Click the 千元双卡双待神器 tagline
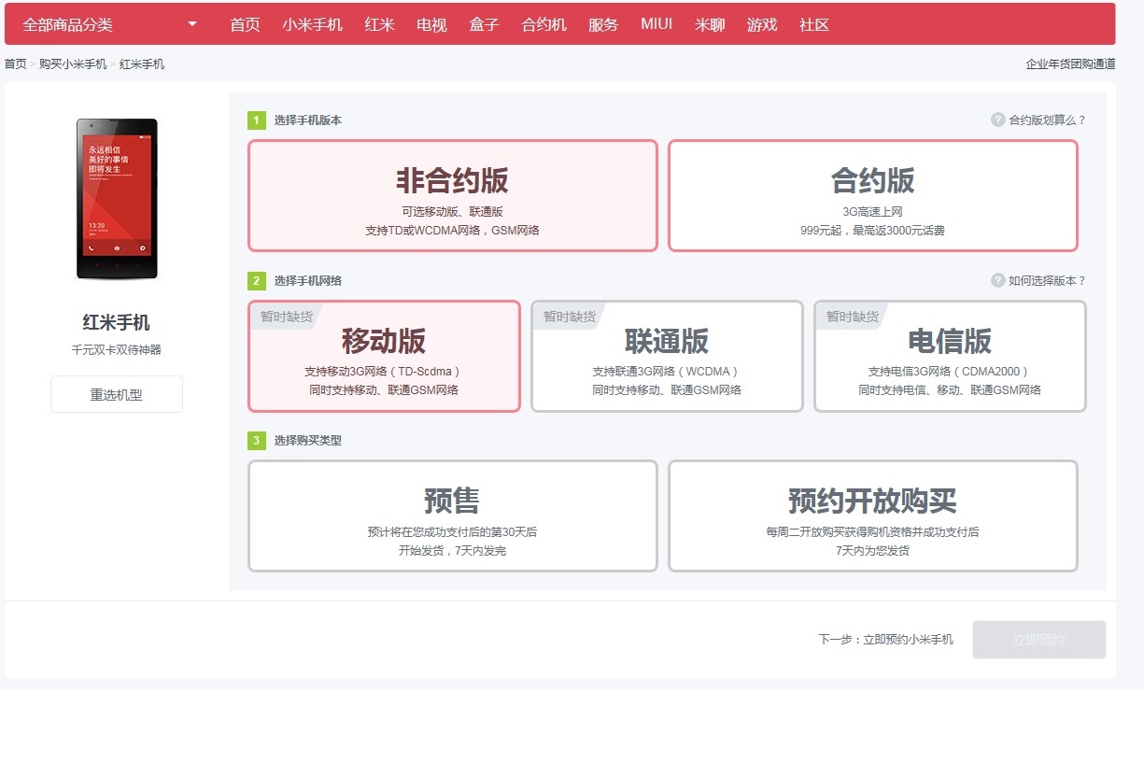This screenshot has width=1144, height=777. (x=117, y=350)
